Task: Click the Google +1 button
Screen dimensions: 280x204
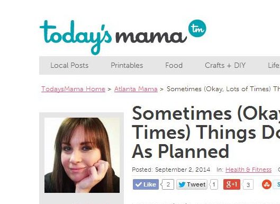Action: (x=232, y=184)
